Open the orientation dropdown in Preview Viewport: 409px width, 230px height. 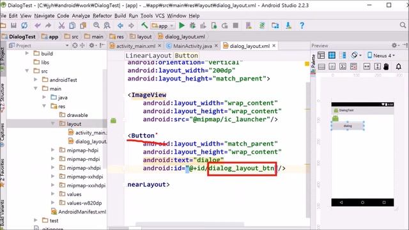pos(356,56)
